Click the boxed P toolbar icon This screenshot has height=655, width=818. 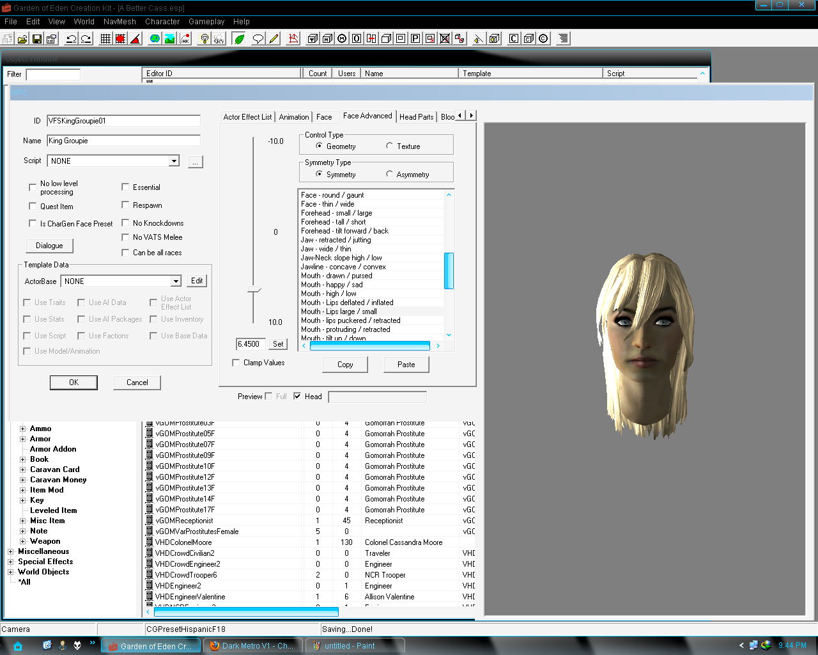[415, 38]
